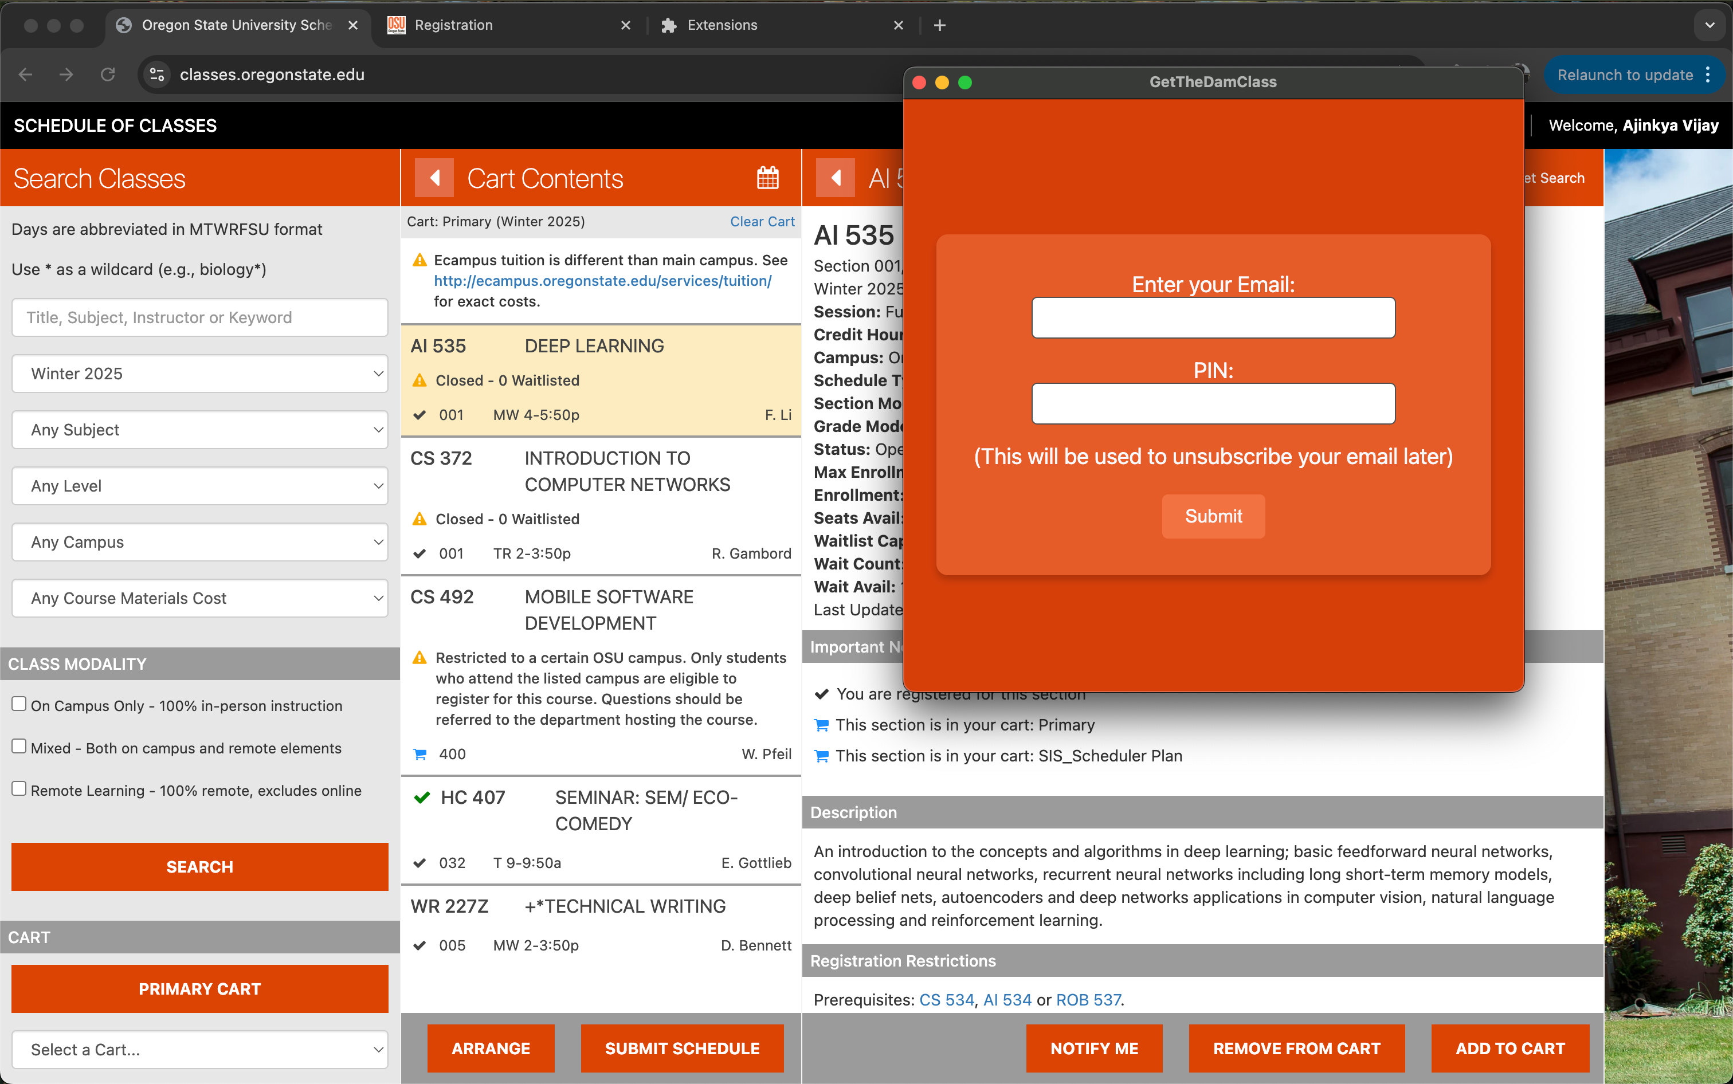Click the back arrow beside Cart Contents
The width and height of the screenshot is (1733, 1084).
coord(434,178)
